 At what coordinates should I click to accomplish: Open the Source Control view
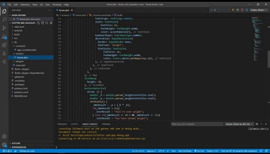(x=4, y=28)
